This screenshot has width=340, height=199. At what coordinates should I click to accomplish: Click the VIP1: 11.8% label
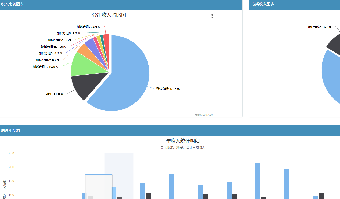pos(54,94)
